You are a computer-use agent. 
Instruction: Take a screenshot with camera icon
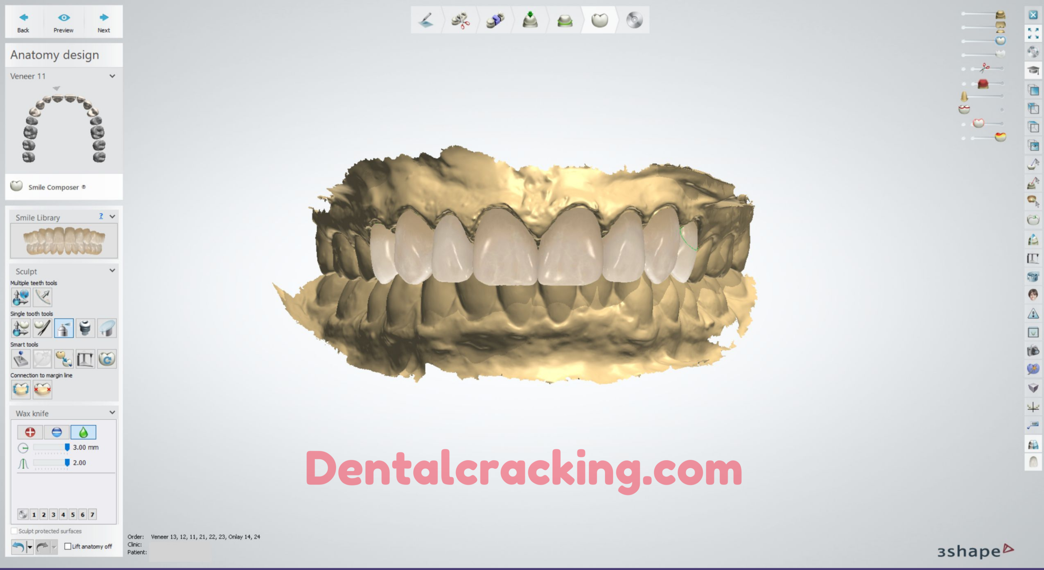tap(1033, 351)
